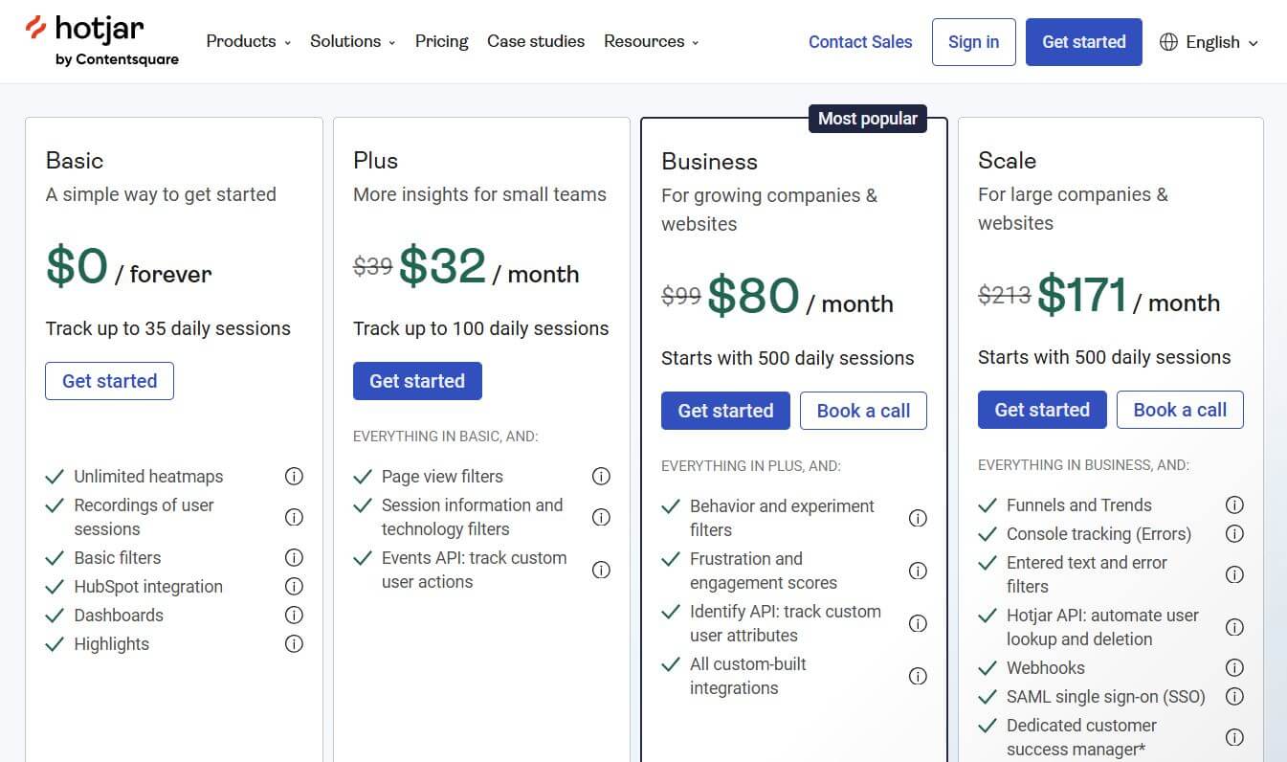The width and height of the screenshot is (1287, 762).
Task: Click the "$171" Scale price text
Action: (1081, 294)
